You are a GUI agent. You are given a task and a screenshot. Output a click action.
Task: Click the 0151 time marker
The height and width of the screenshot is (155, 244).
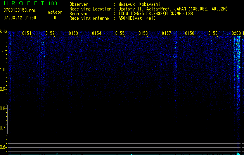coord(27,33)
